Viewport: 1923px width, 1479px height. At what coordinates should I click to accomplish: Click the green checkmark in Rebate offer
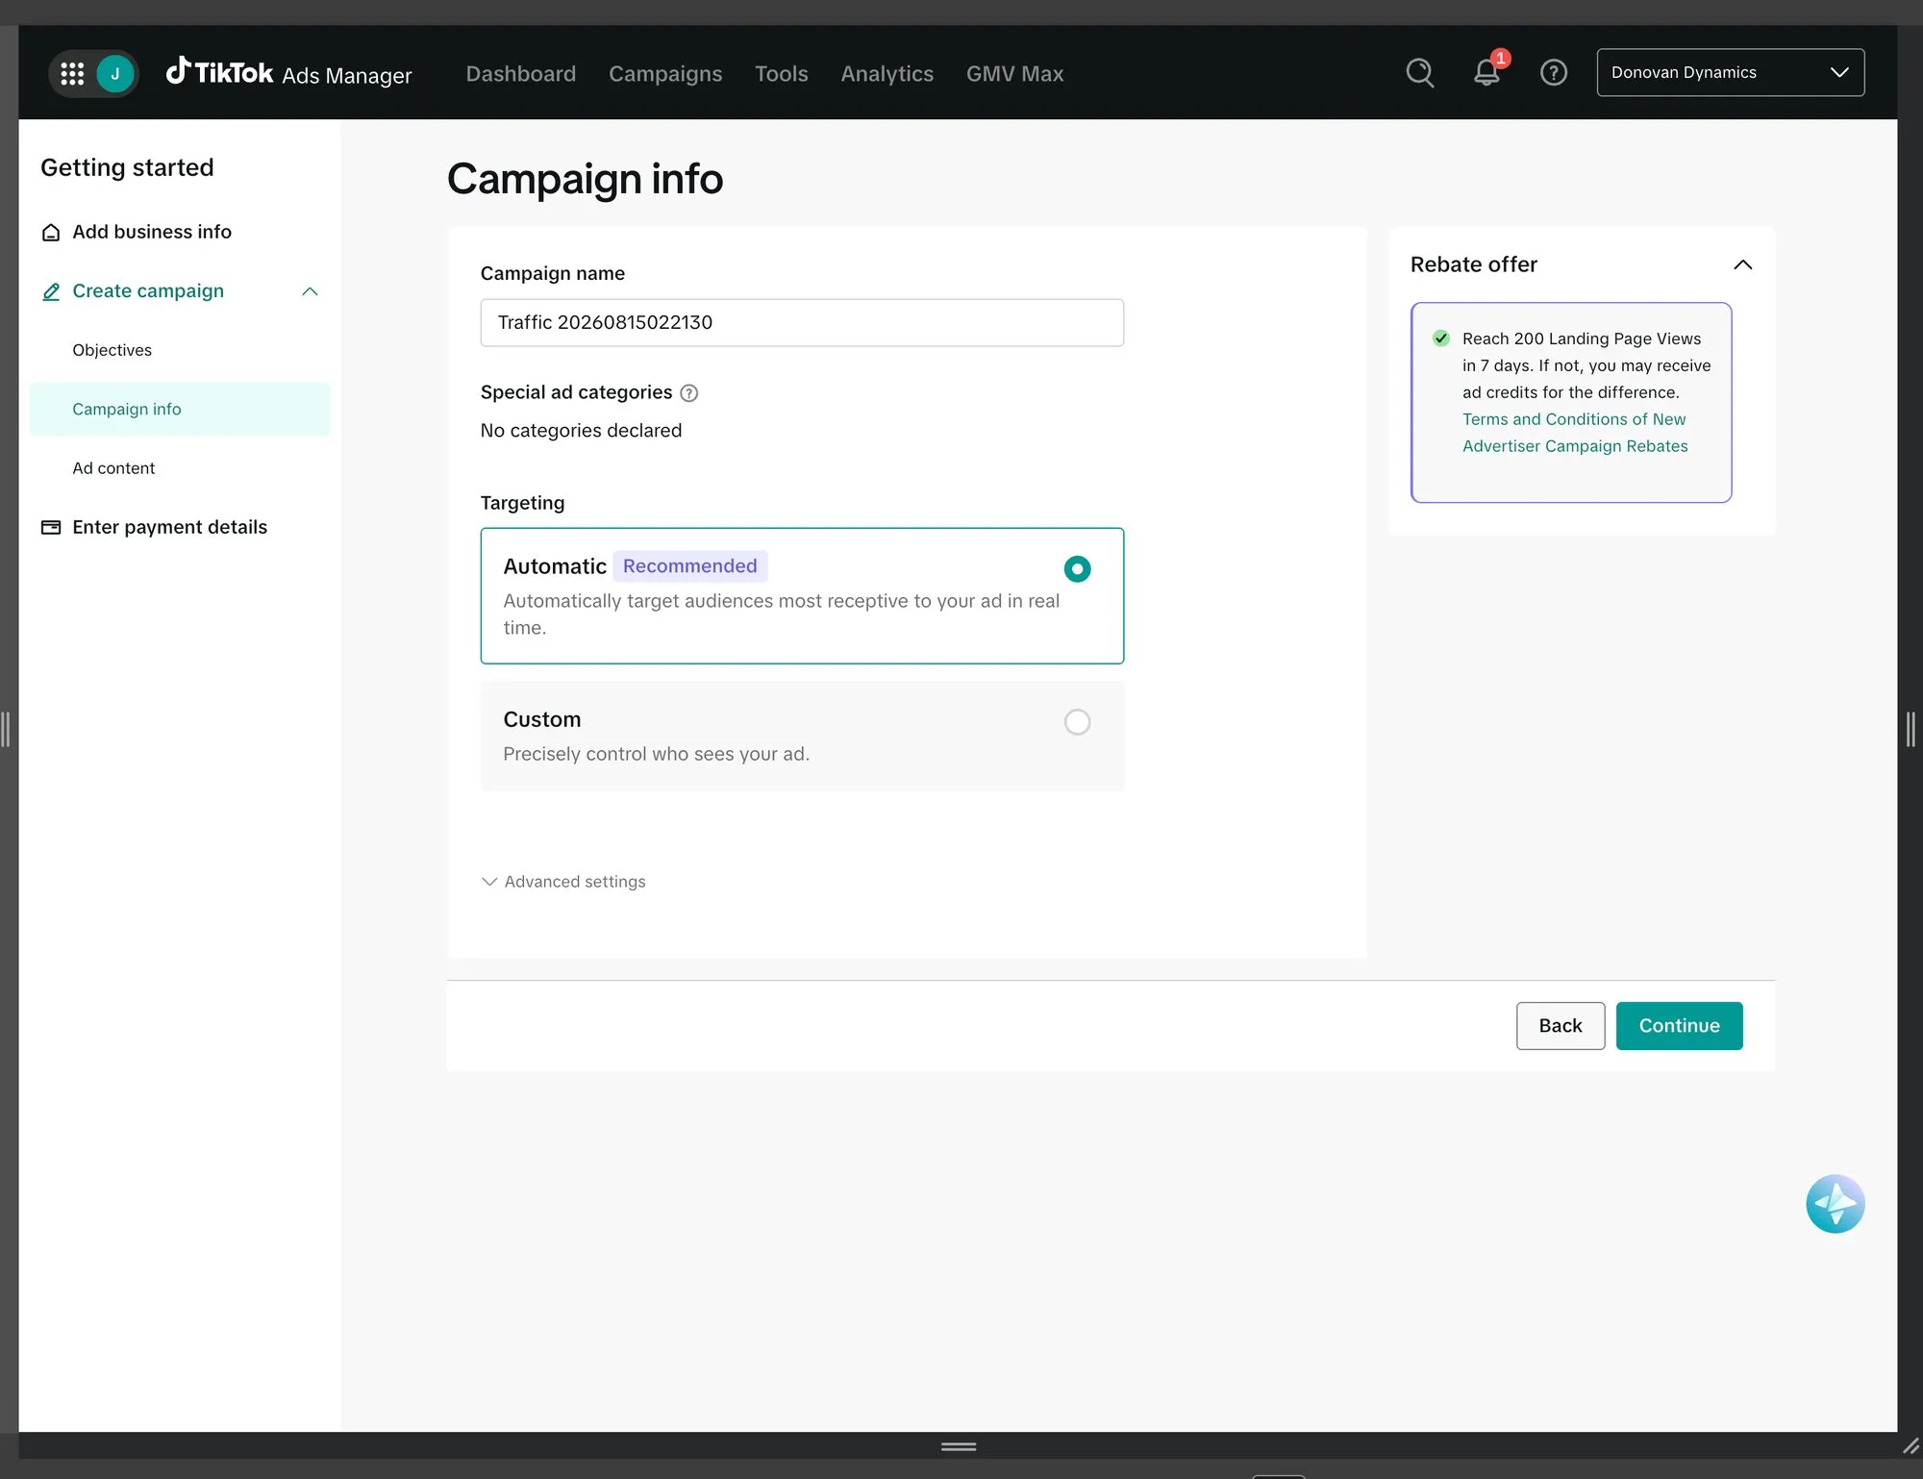pos(1440,338)
